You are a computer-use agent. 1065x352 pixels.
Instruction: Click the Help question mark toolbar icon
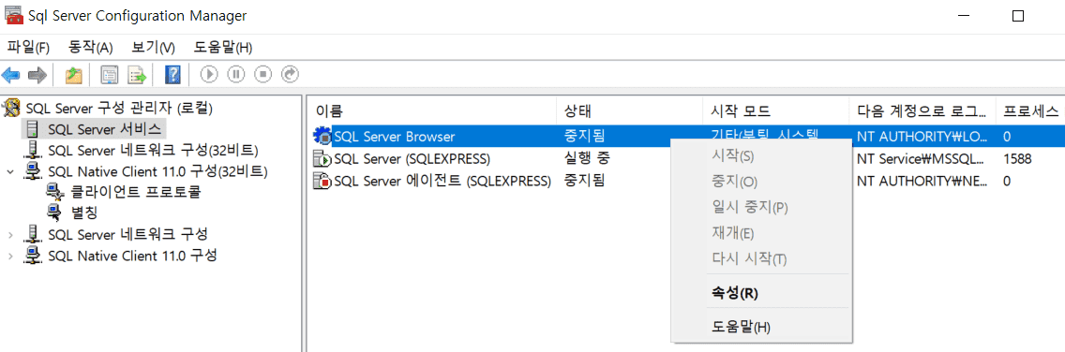(x=172, y=75)
